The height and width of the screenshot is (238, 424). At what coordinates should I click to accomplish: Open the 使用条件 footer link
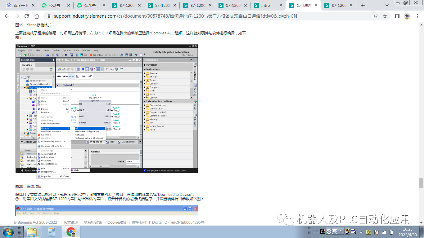[139, 223]
